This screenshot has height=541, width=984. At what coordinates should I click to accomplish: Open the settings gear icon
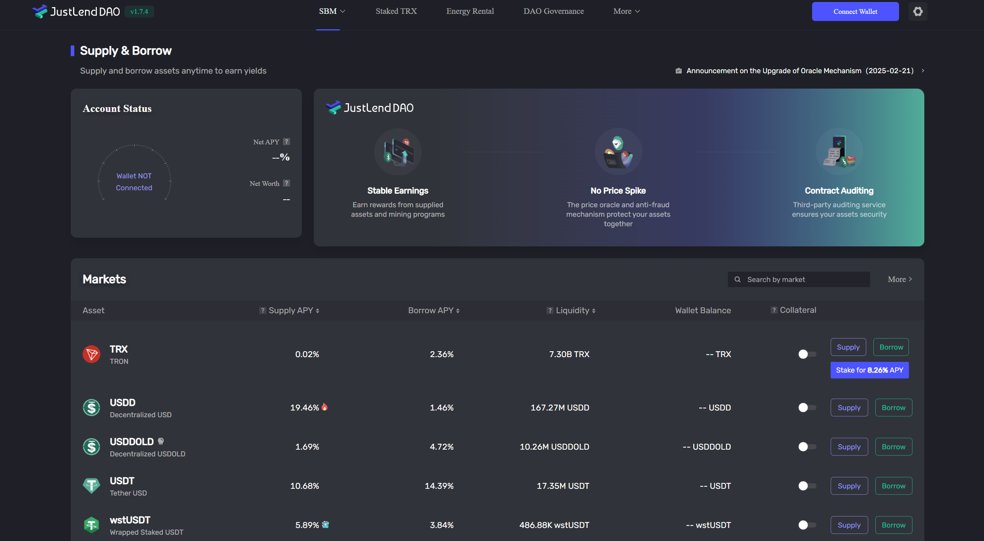(x=918, y=11)
